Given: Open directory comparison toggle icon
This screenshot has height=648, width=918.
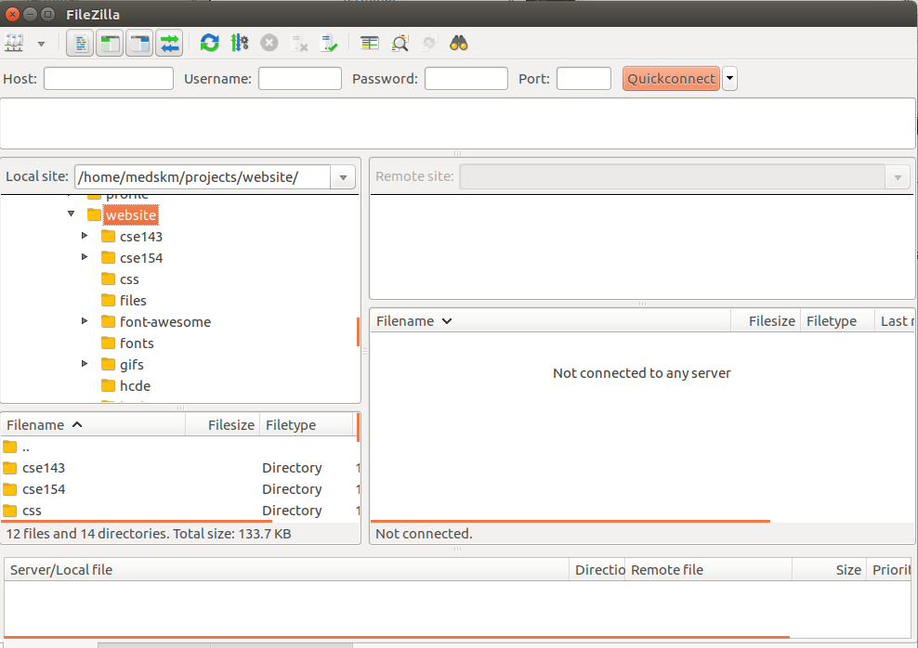Looking at the screenshot, I should 400,43.
